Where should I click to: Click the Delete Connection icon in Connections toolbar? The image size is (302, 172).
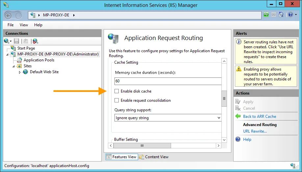click(x=35, y=41)
